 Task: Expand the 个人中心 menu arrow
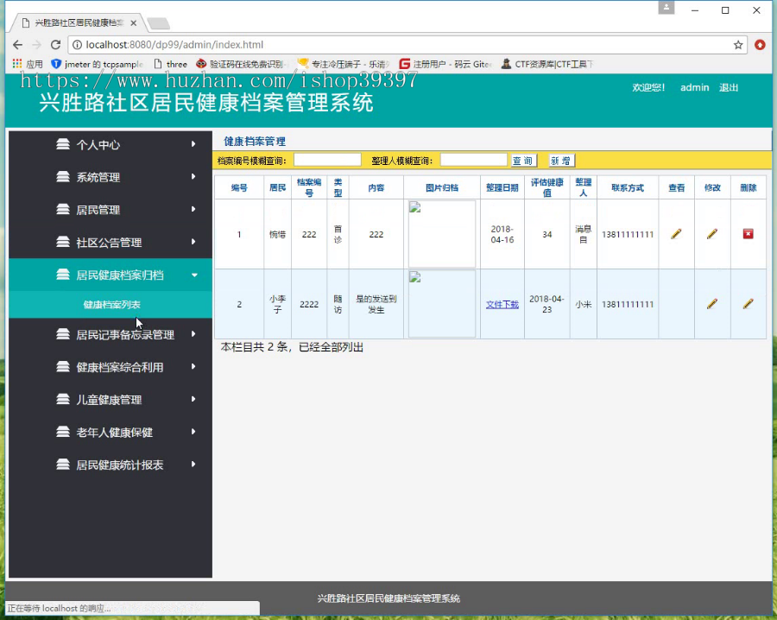pyautogui.click(x=193, y=144)
